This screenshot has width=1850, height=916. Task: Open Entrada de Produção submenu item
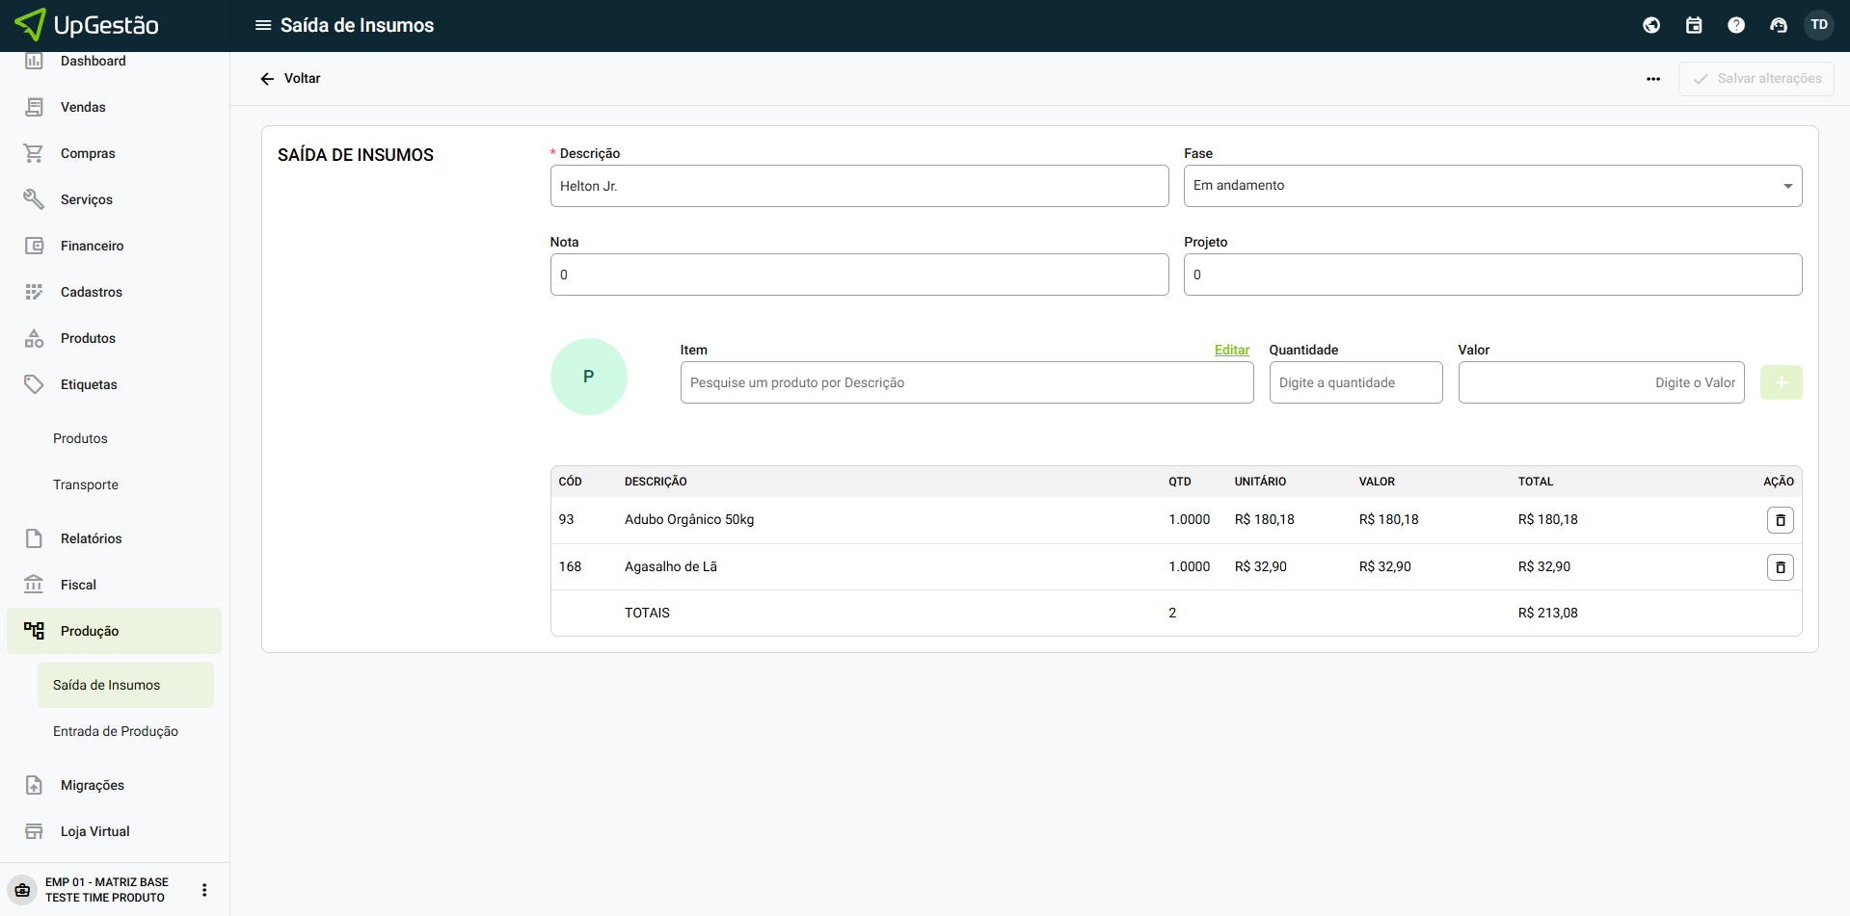click(116, 731)
